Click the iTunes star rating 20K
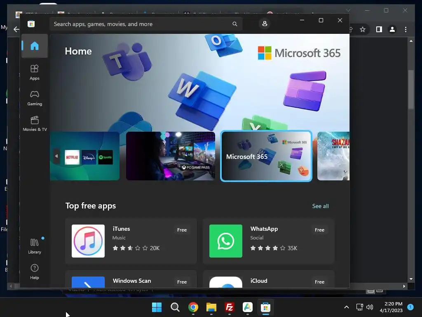This screenshot has width=422, height=317. [136, 248]
